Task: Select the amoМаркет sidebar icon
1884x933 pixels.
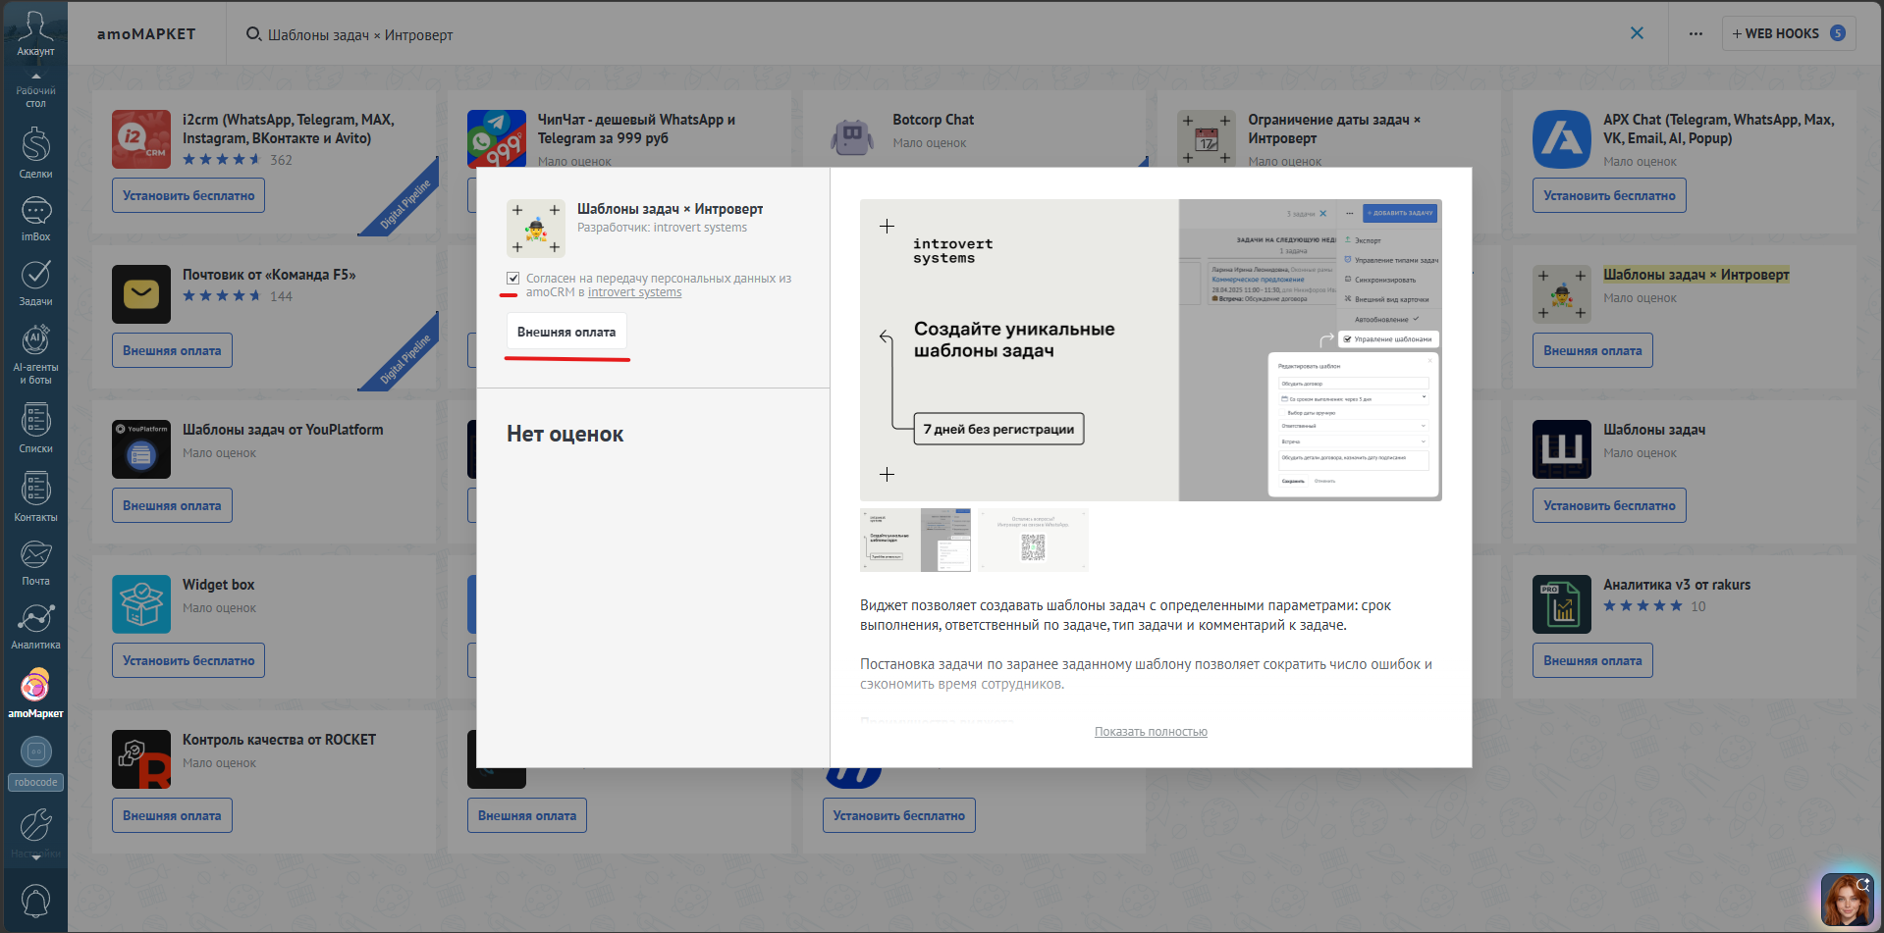Action: click(x=35, y=694)
